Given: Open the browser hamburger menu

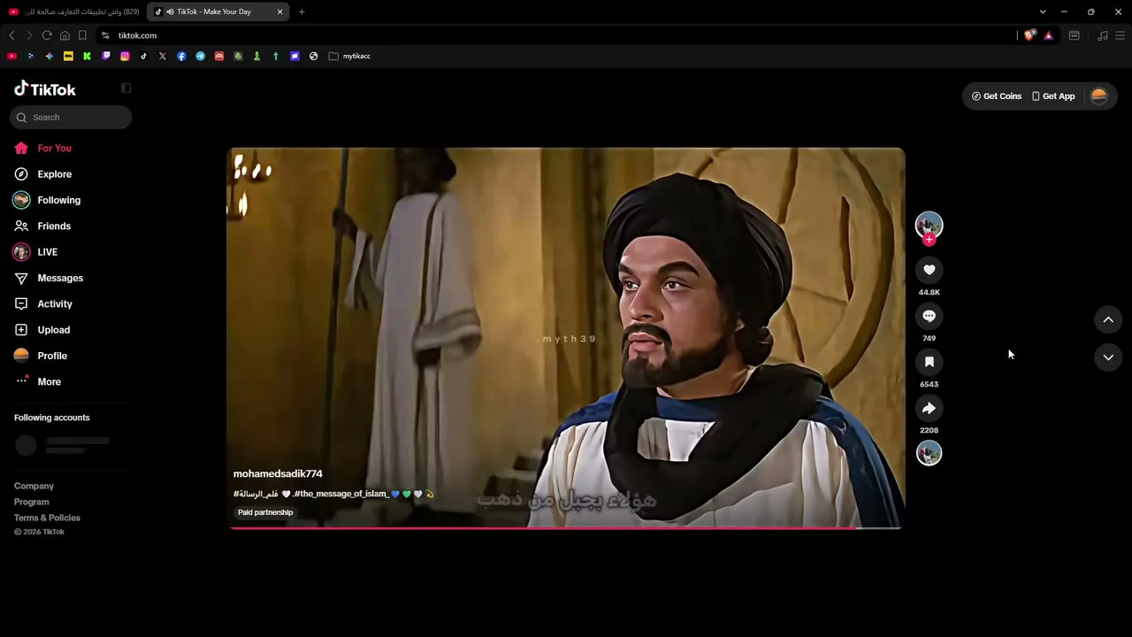Looking at the screenshot, I should click(x=1120, y=35).
